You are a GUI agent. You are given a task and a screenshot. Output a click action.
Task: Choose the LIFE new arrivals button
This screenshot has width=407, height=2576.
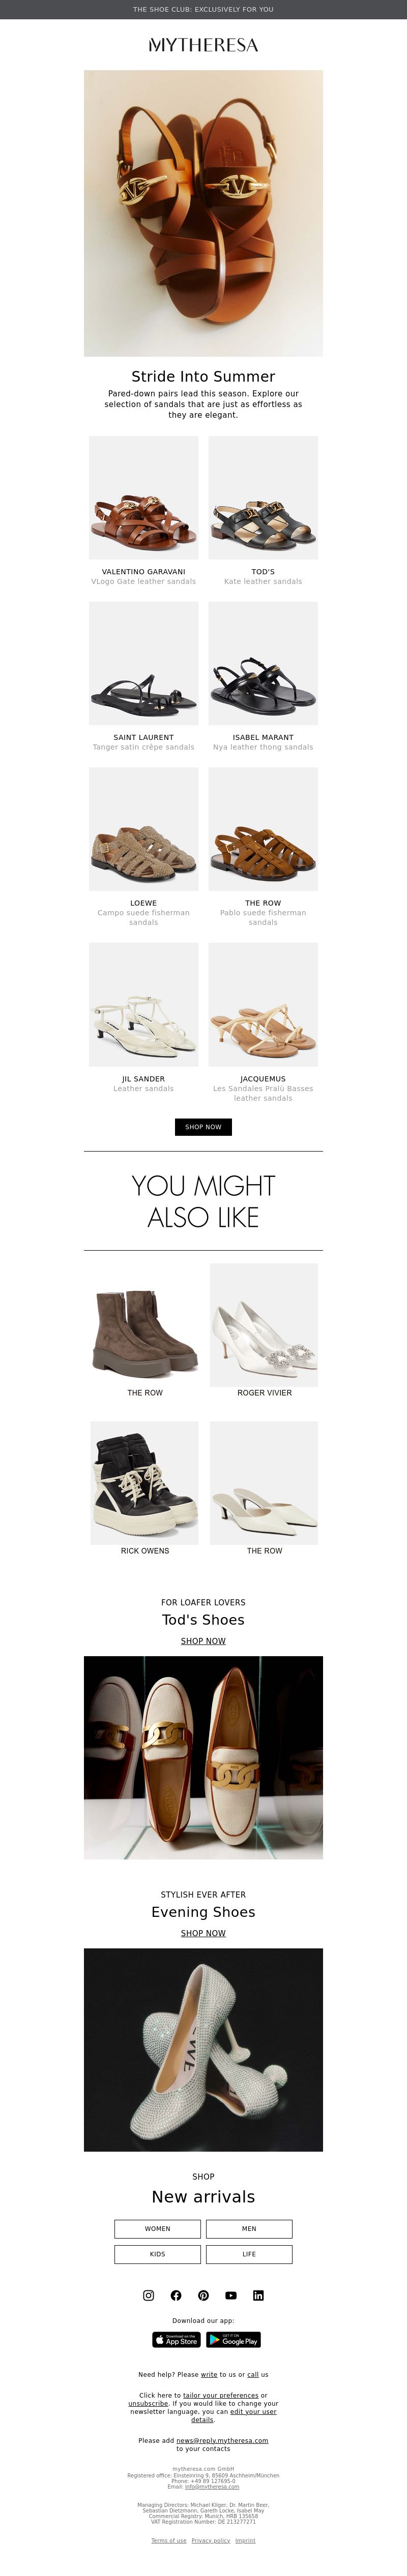(249, 2254)
